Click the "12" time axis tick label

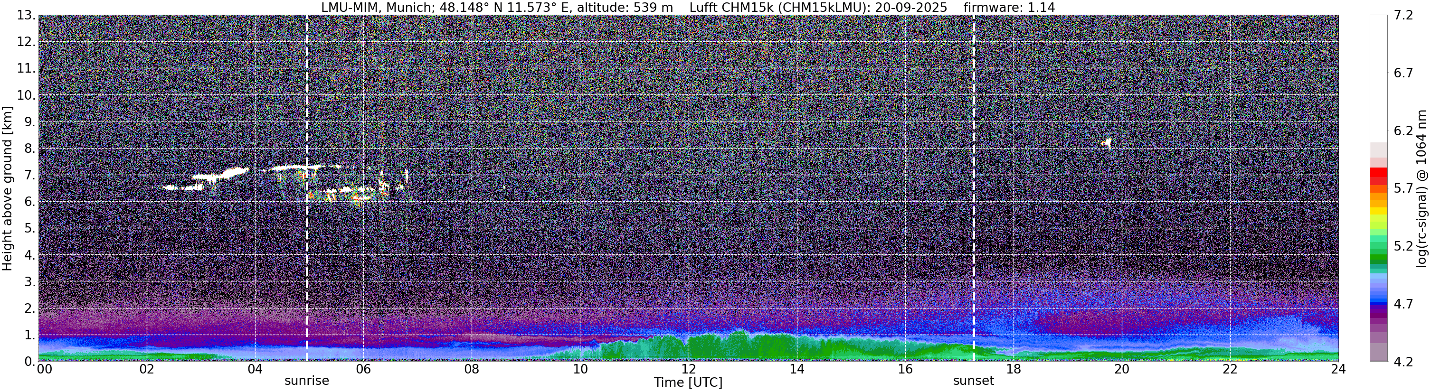click(688, 369)
